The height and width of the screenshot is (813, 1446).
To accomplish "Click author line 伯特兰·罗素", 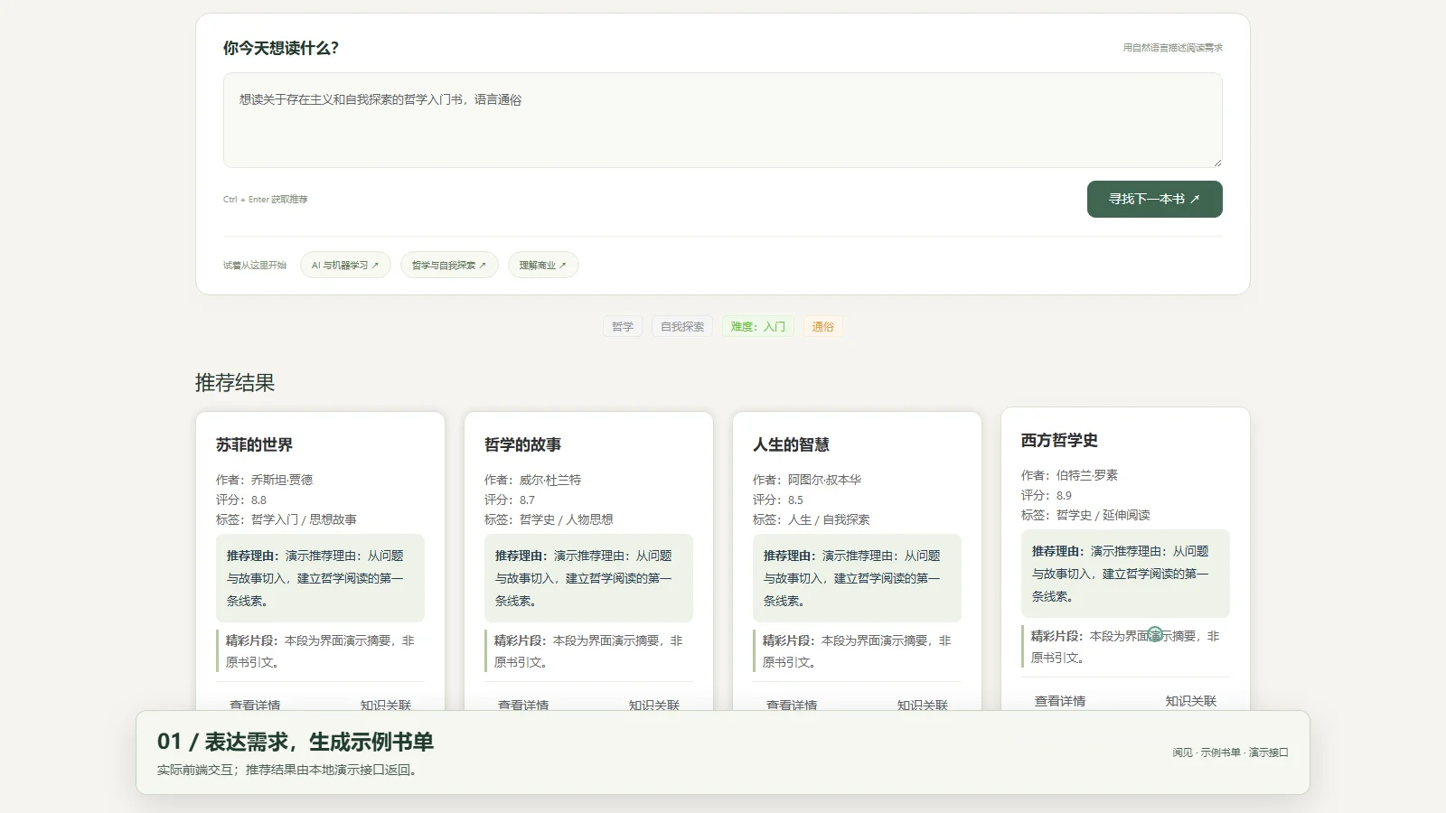I will 1069,475.
